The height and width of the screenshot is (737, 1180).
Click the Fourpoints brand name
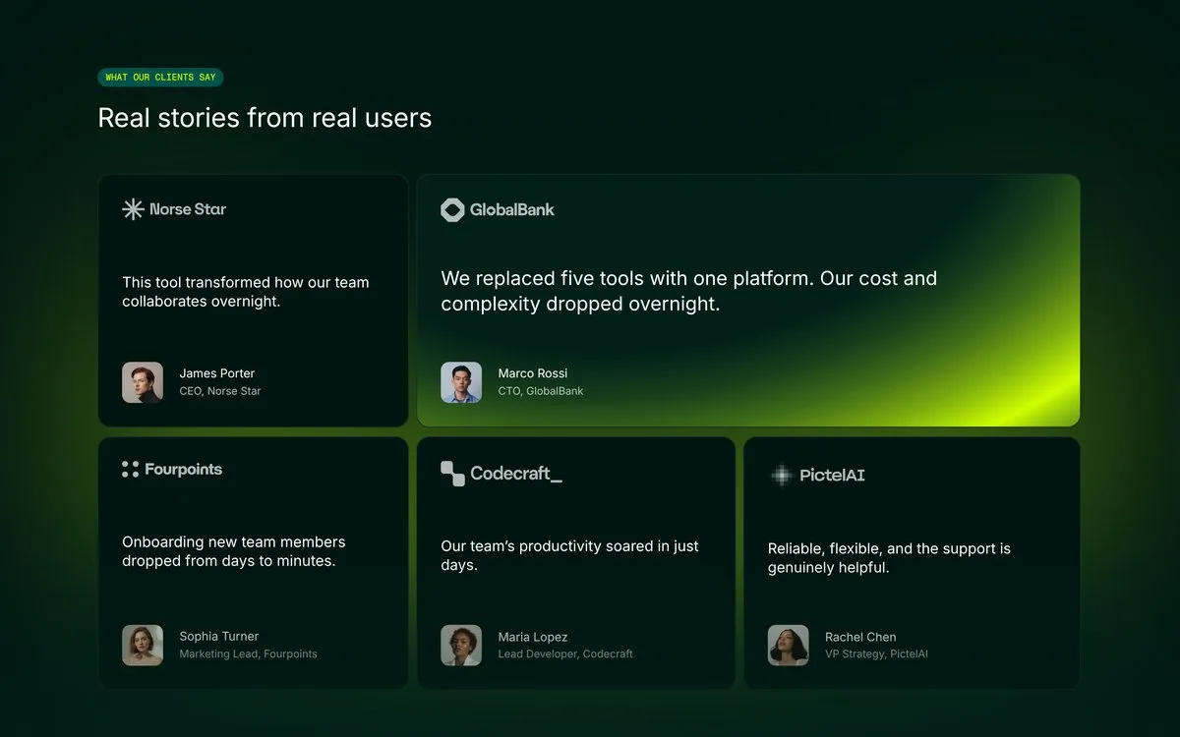pos(184,470)
